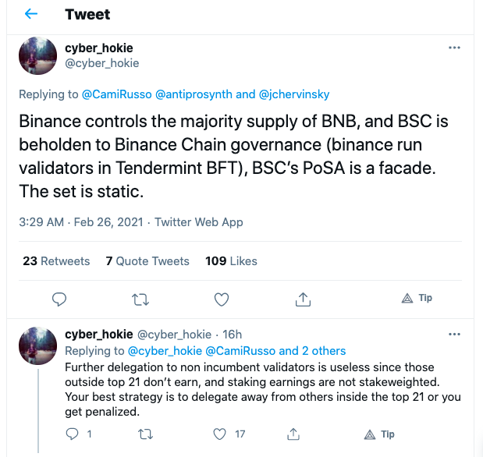Click reply icon on the second tweet
The height and width of the screenshot is (457, 483).
pyautogui.click(x=72, y=434)
